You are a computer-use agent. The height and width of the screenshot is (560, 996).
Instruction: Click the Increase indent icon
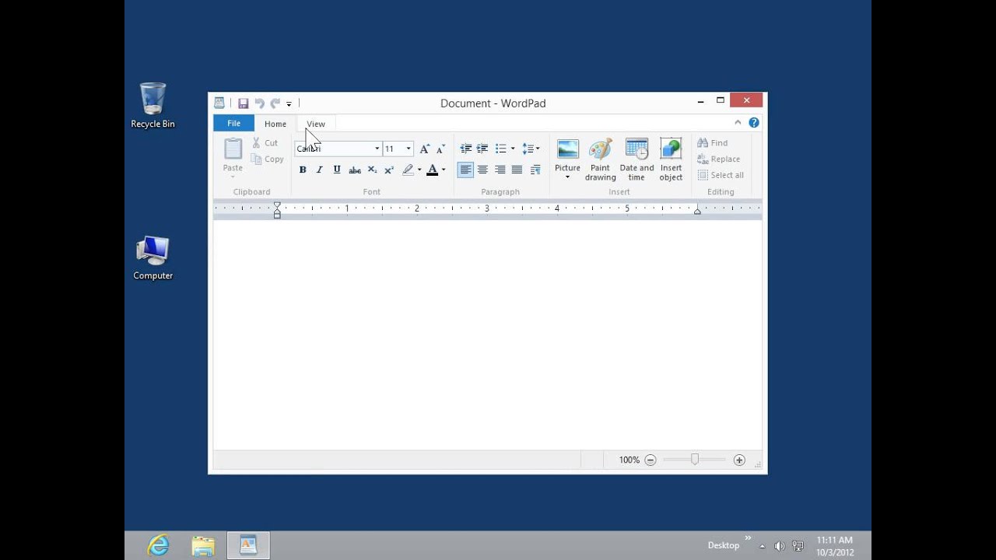pyautogui.click(x=482, y=149)
